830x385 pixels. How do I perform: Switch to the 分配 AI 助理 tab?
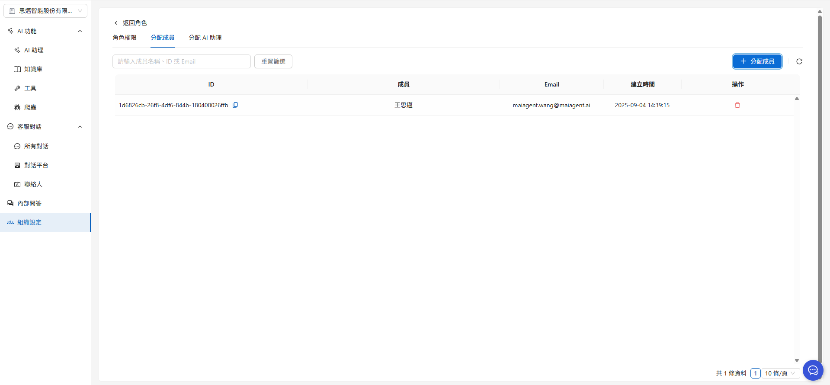(x=205, y=38)
